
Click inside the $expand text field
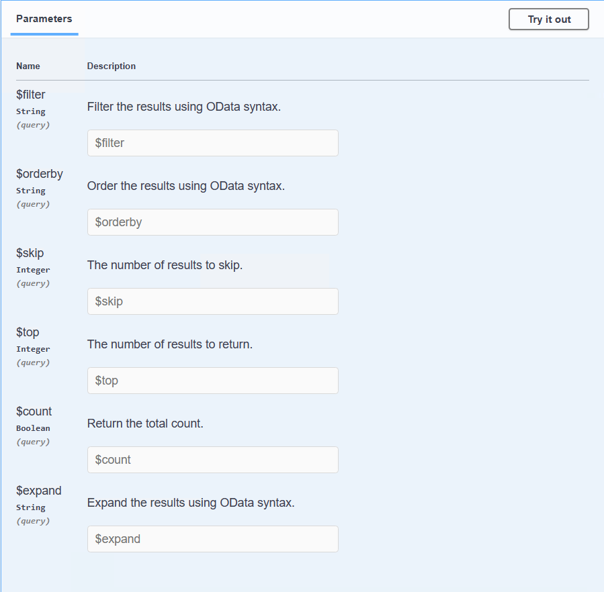pos(212,539)
